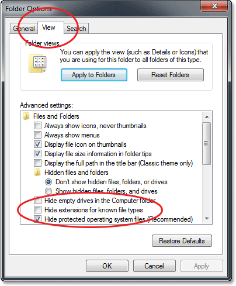
Task: Select Show hidden files, folders, and drives
Action: (x=48, y=191)
